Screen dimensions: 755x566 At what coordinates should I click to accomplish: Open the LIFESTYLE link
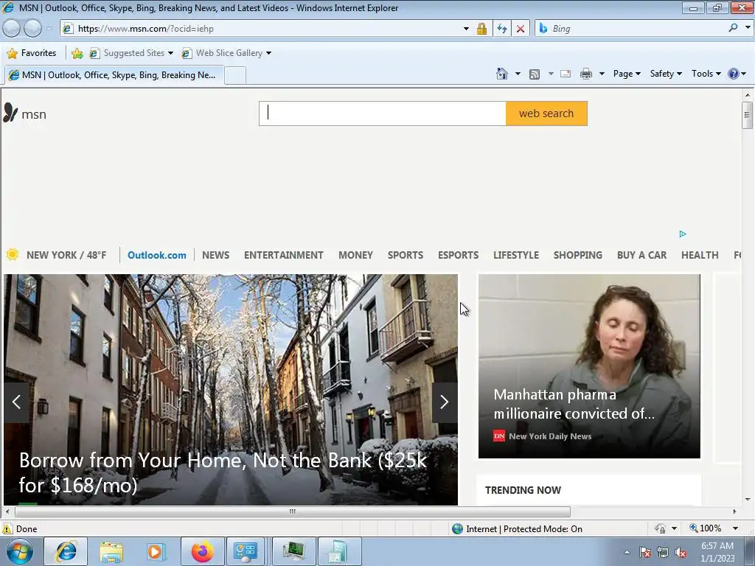(515, 255)
